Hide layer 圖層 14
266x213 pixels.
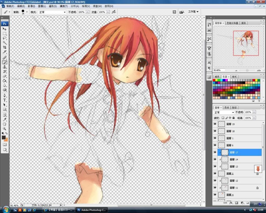click(x=215, y=159)
